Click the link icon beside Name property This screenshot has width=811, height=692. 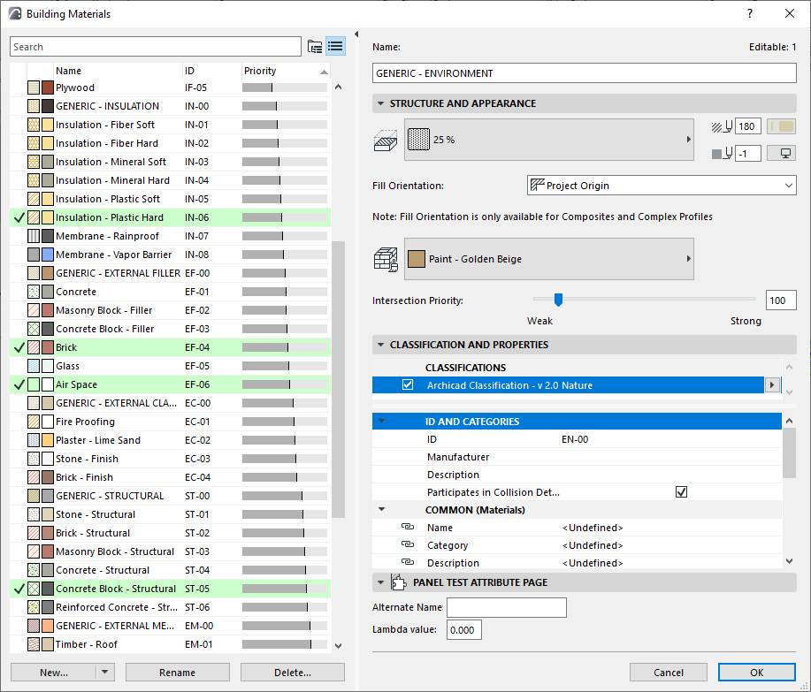tap(408, 527)
